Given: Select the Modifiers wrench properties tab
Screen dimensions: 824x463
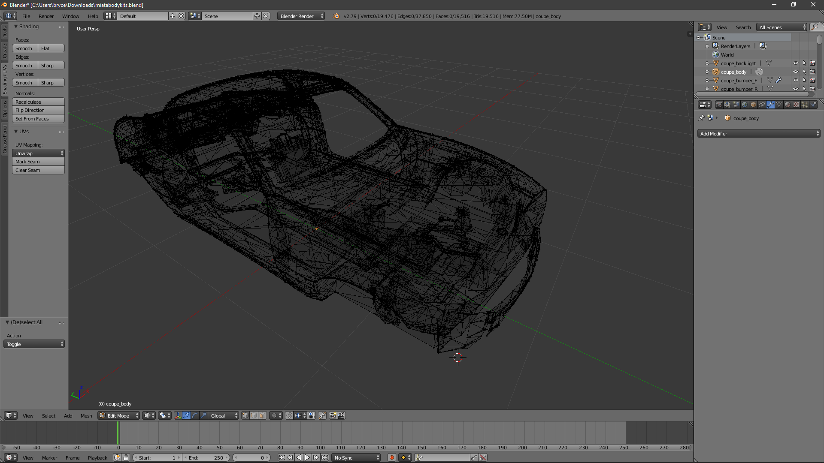Looking at the screenshot, I should click(770, 105).
